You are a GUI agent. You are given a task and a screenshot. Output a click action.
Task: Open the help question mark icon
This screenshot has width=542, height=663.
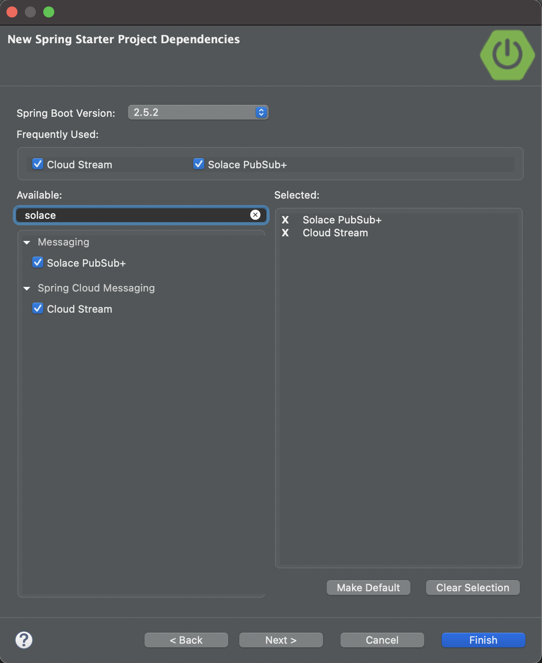point(24,640)
